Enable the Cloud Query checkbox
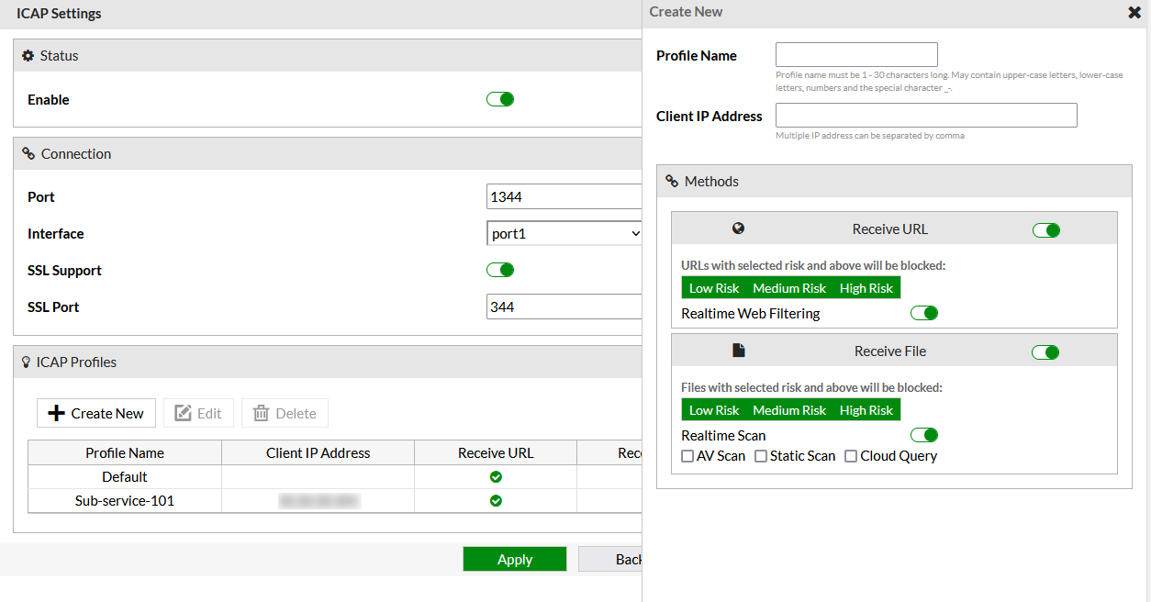The image size is (1151, 602). [x=850, y=455]
